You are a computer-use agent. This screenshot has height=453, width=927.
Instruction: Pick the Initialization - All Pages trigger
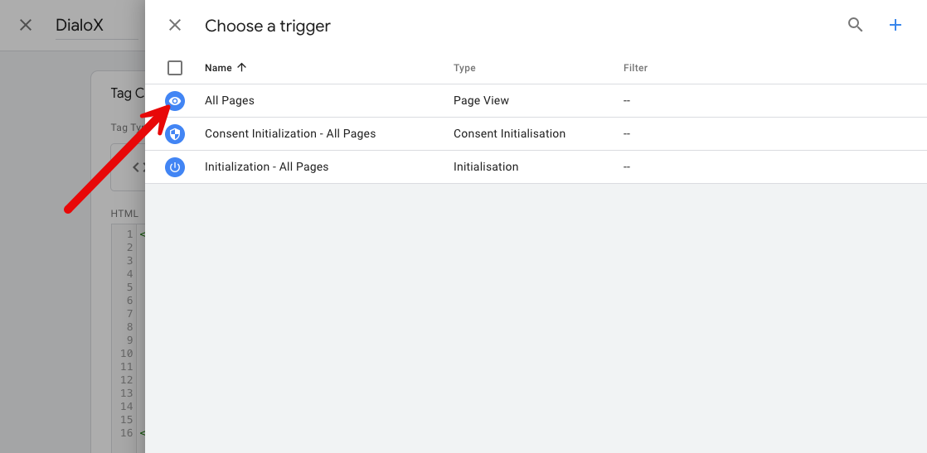266,166
